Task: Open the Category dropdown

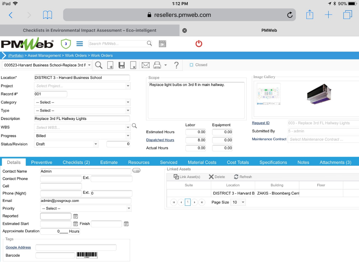Action: coord(128,102)
